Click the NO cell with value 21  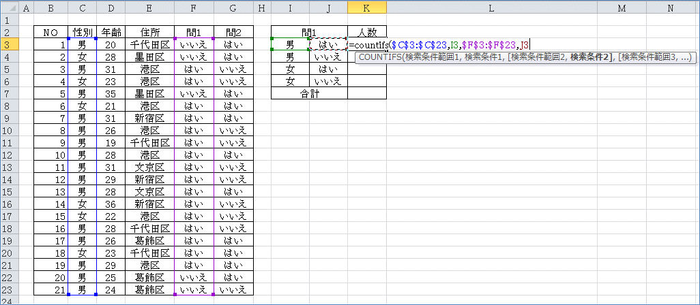tap(51, 290)
